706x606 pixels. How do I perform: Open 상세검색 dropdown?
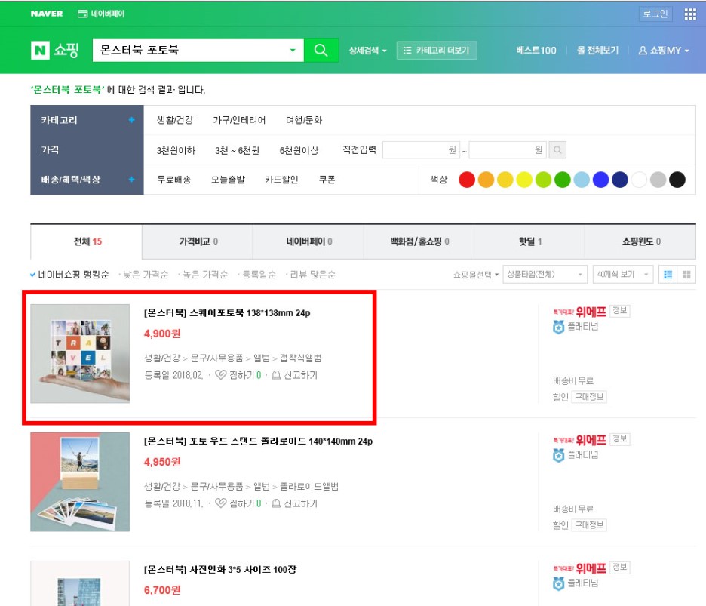pos(368,51)
